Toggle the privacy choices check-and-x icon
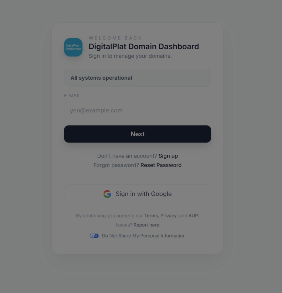Image resolution: width=282 pixels, height=293 pixels. point(94,236)
